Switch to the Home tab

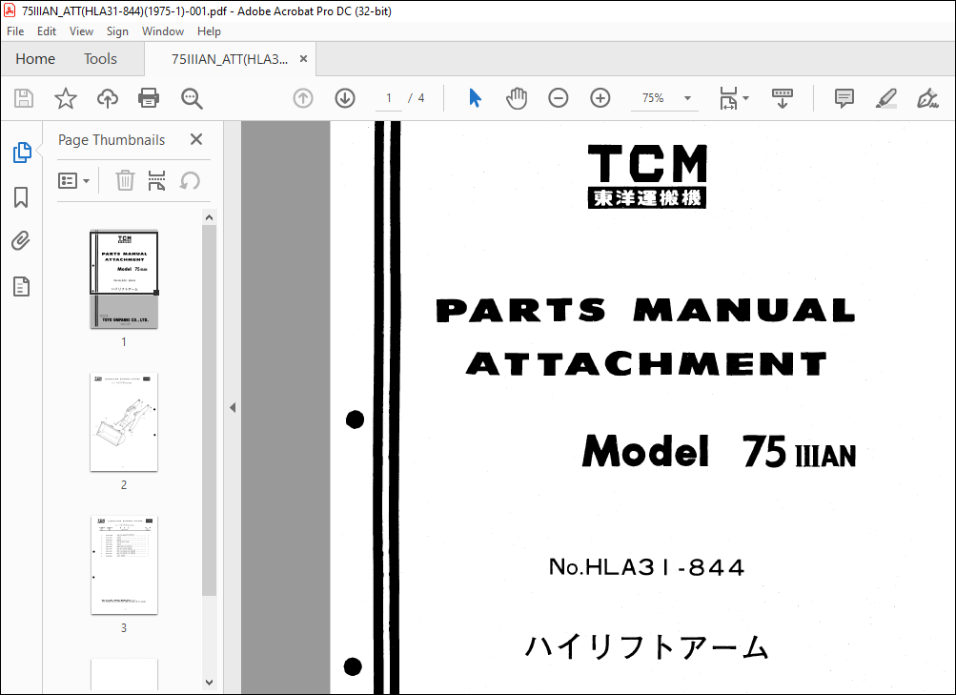coord(34,58)
